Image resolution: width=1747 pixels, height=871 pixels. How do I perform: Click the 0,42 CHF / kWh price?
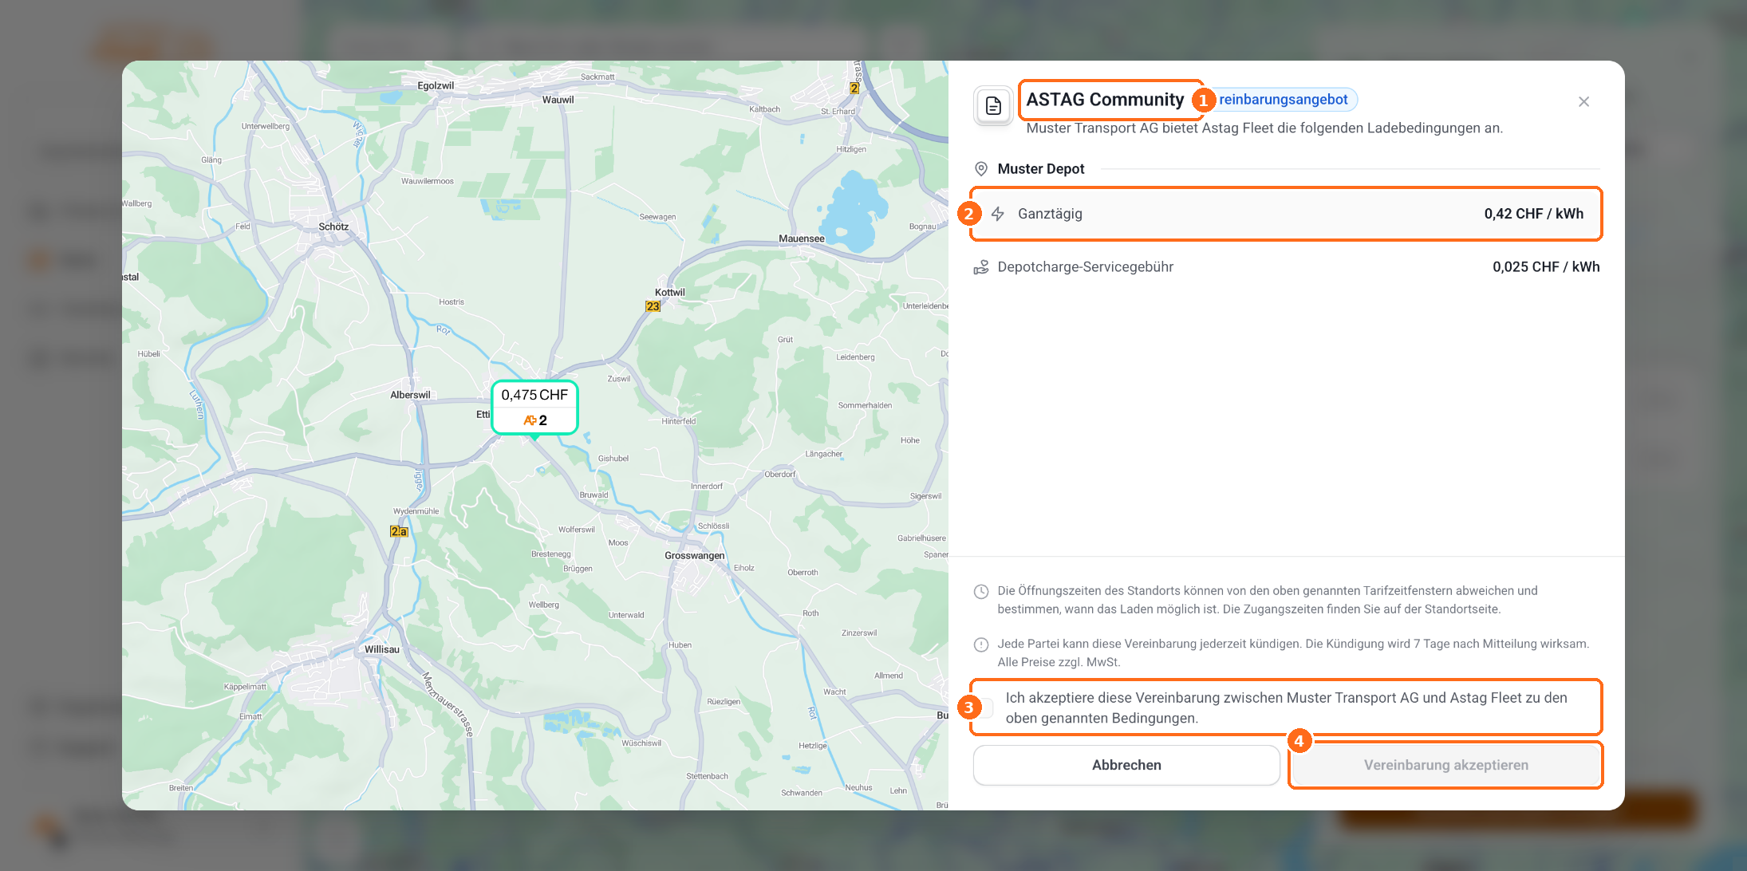1533,214
